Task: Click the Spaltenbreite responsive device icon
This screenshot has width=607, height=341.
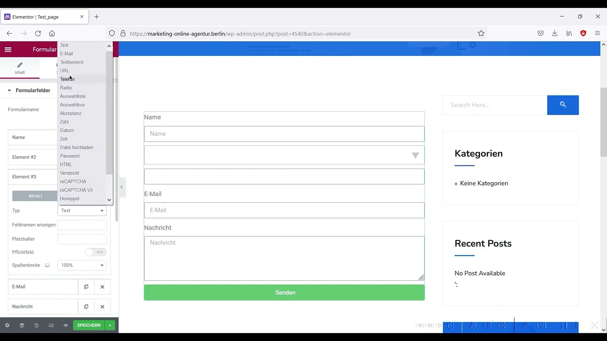Action: (x=47, y=265)
